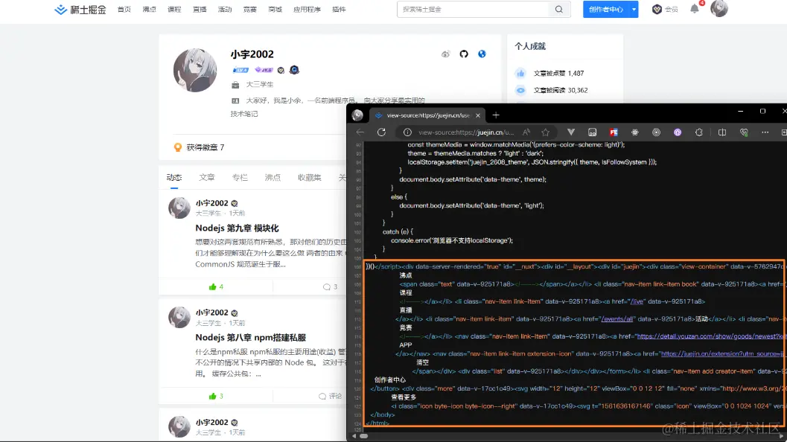Image resolution: width=787 pixels, height=442 pixels.
Task: Open the personal website globe icon
Action: pyautogui.click(x=482, y=54)
